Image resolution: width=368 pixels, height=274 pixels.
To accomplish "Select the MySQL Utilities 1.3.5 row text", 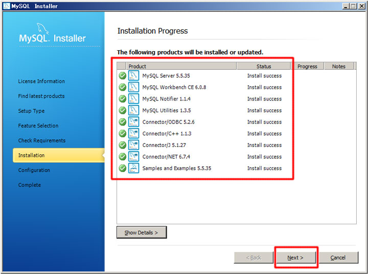I will coord(167,110).
